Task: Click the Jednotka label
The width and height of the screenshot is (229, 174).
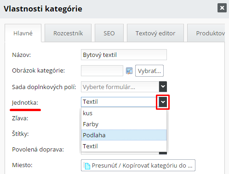Action: coord(25,103)
